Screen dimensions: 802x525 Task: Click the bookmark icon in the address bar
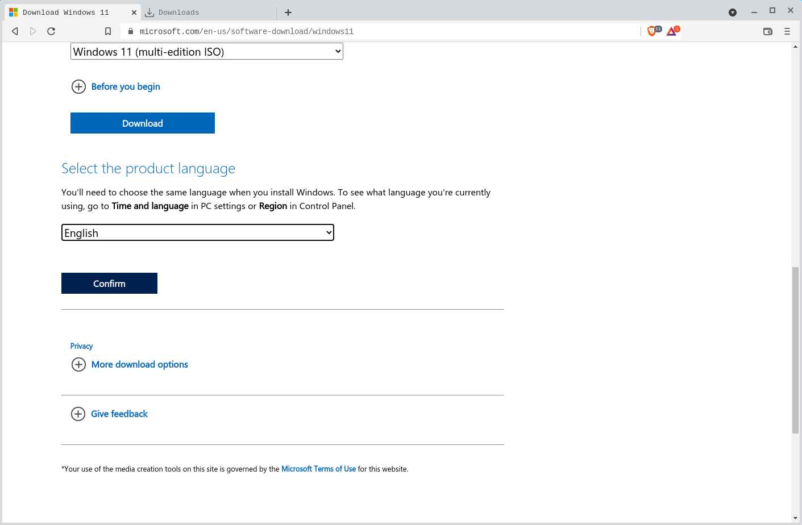[x=108, y=31]
